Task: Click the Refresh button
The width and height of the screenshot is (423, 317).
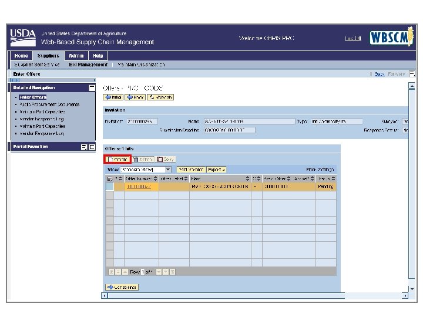Action: (x=160, y=97)
